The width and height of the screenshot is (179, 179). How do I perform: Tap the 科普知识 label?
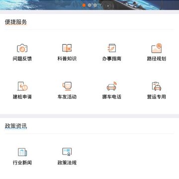click(x=67, y=59)
